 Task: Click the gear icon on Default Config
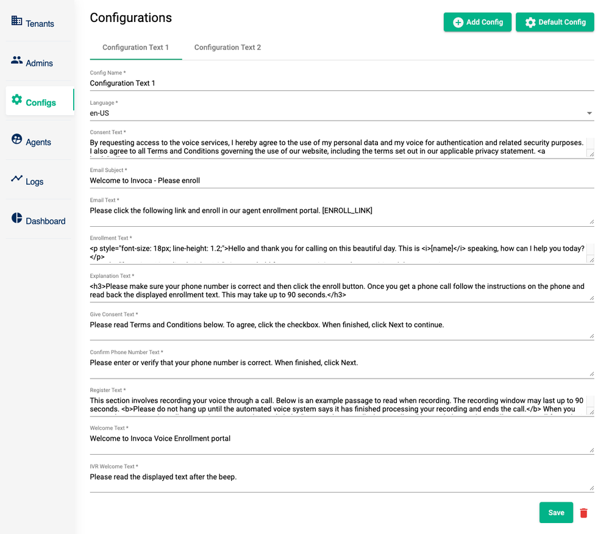click(530, 22)
